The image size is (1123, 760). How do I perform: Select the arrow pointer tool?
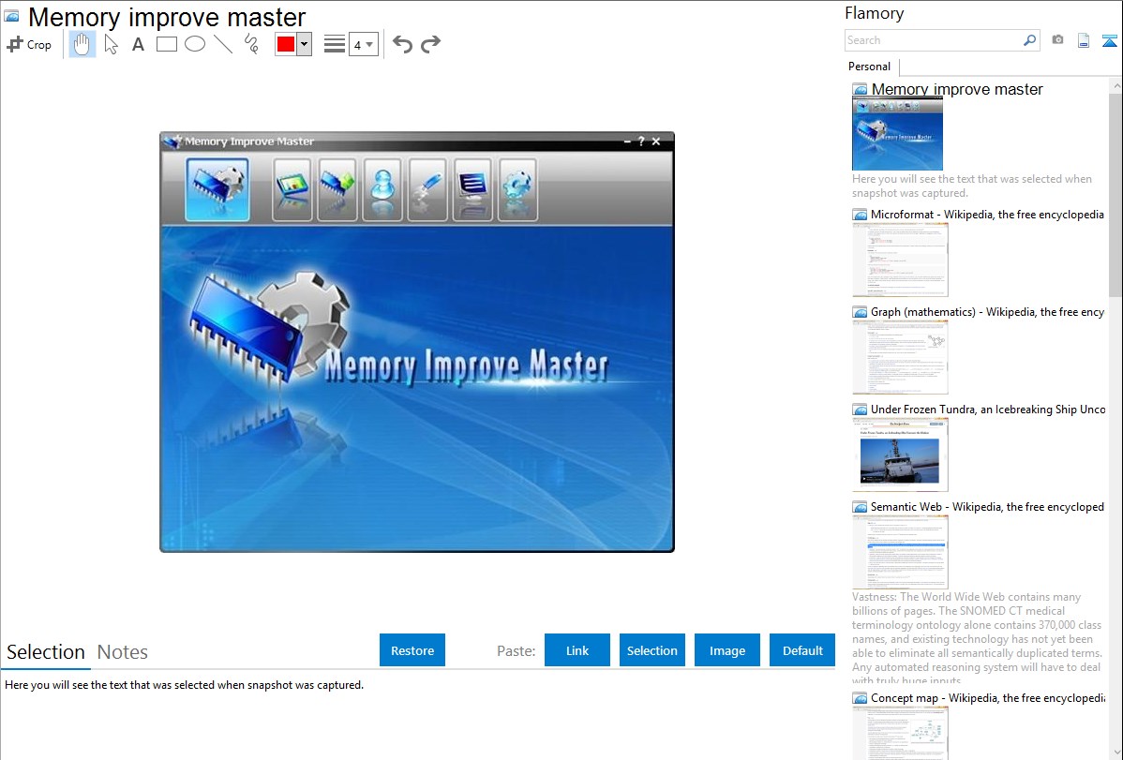[111, 44]
